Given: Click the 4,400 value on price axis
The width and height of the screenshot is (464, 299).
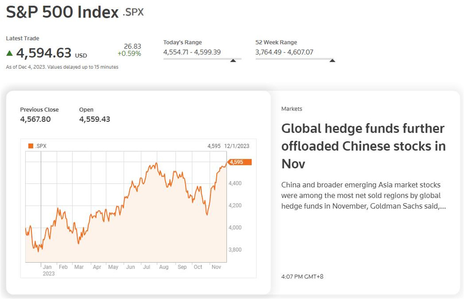Looking at the screenshot, I should (235, 183).
